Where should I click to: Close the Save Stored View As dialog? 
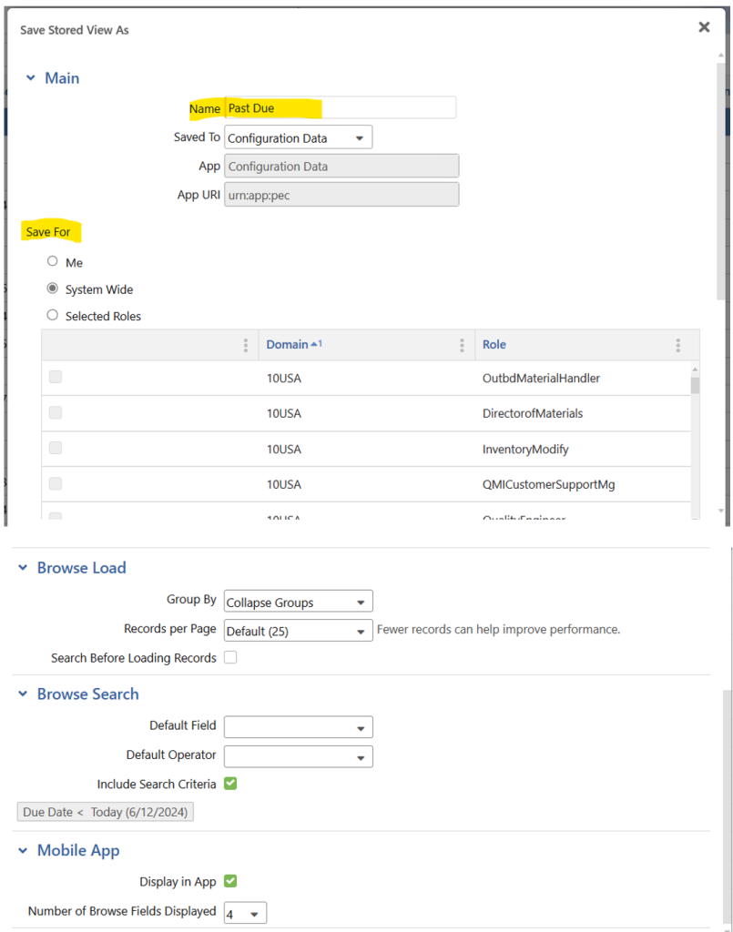click(704, 26)
